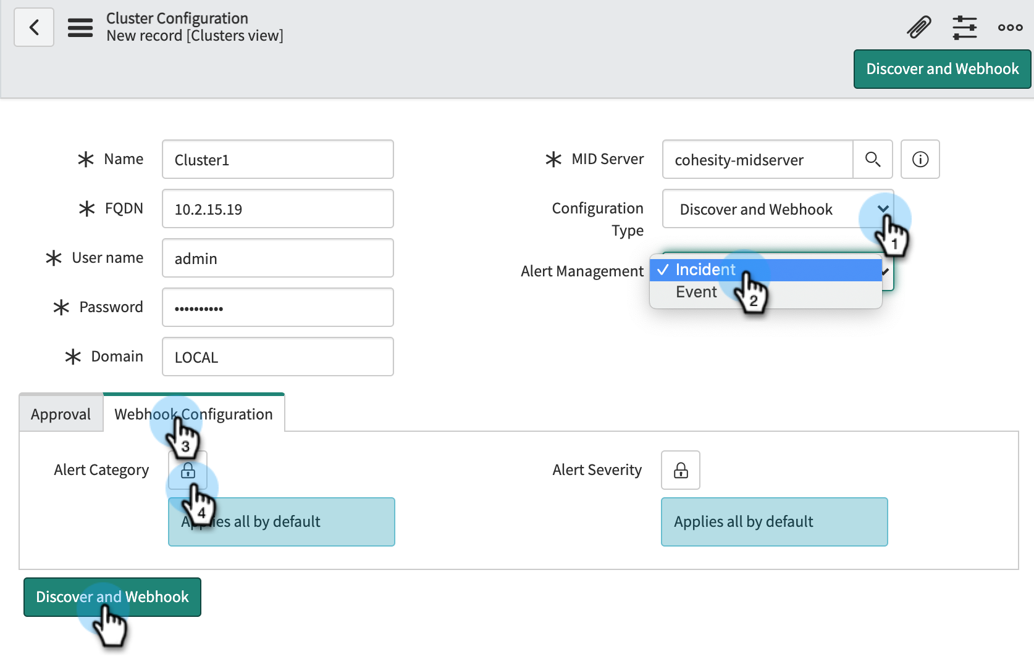
Task: Open the MID Server lookup magnifier
Action: (x=873, y=159)
